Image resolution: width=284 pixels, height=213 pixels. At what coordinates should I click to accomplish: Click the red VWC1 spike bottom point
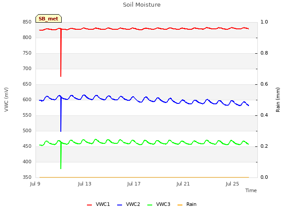pos(61,76)
